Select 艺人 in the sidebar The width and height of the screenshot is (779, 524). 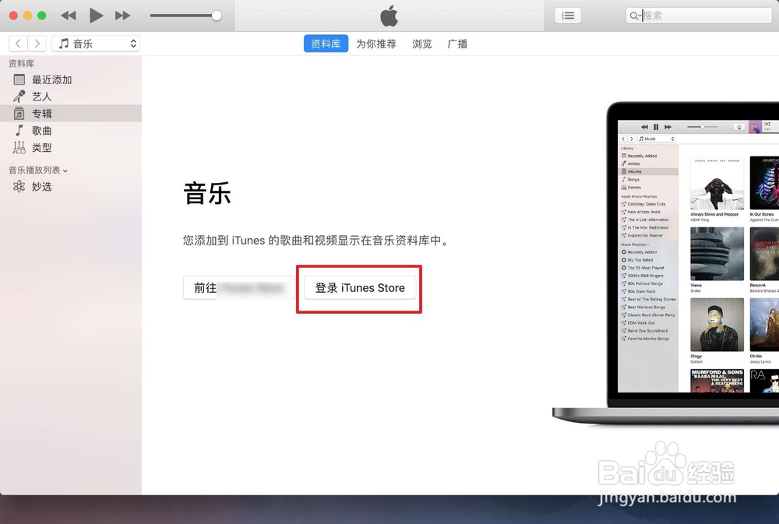[x=71, y=97]
